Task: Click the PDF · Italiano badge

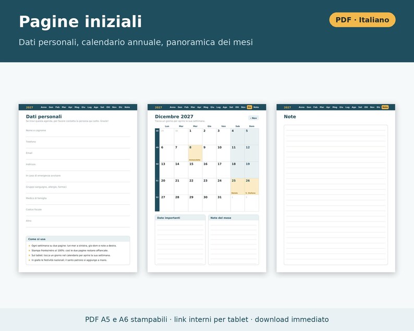Action: [x=362, y=20]
